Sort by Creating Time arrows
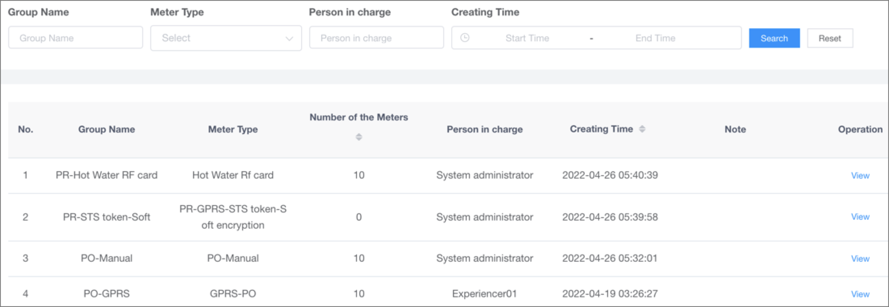Screen dimensions: 889x307 click(x=642, y=129)
